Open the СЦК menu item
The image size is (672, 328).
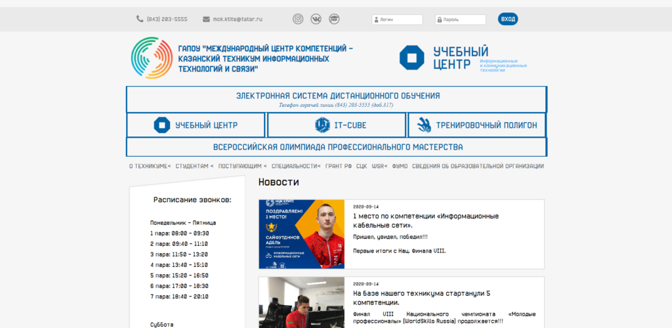362,166
